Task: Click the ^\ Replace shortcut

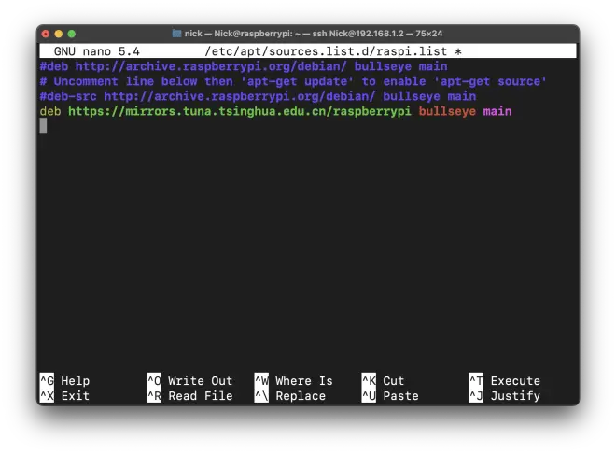Action: (x=290, y=395)
